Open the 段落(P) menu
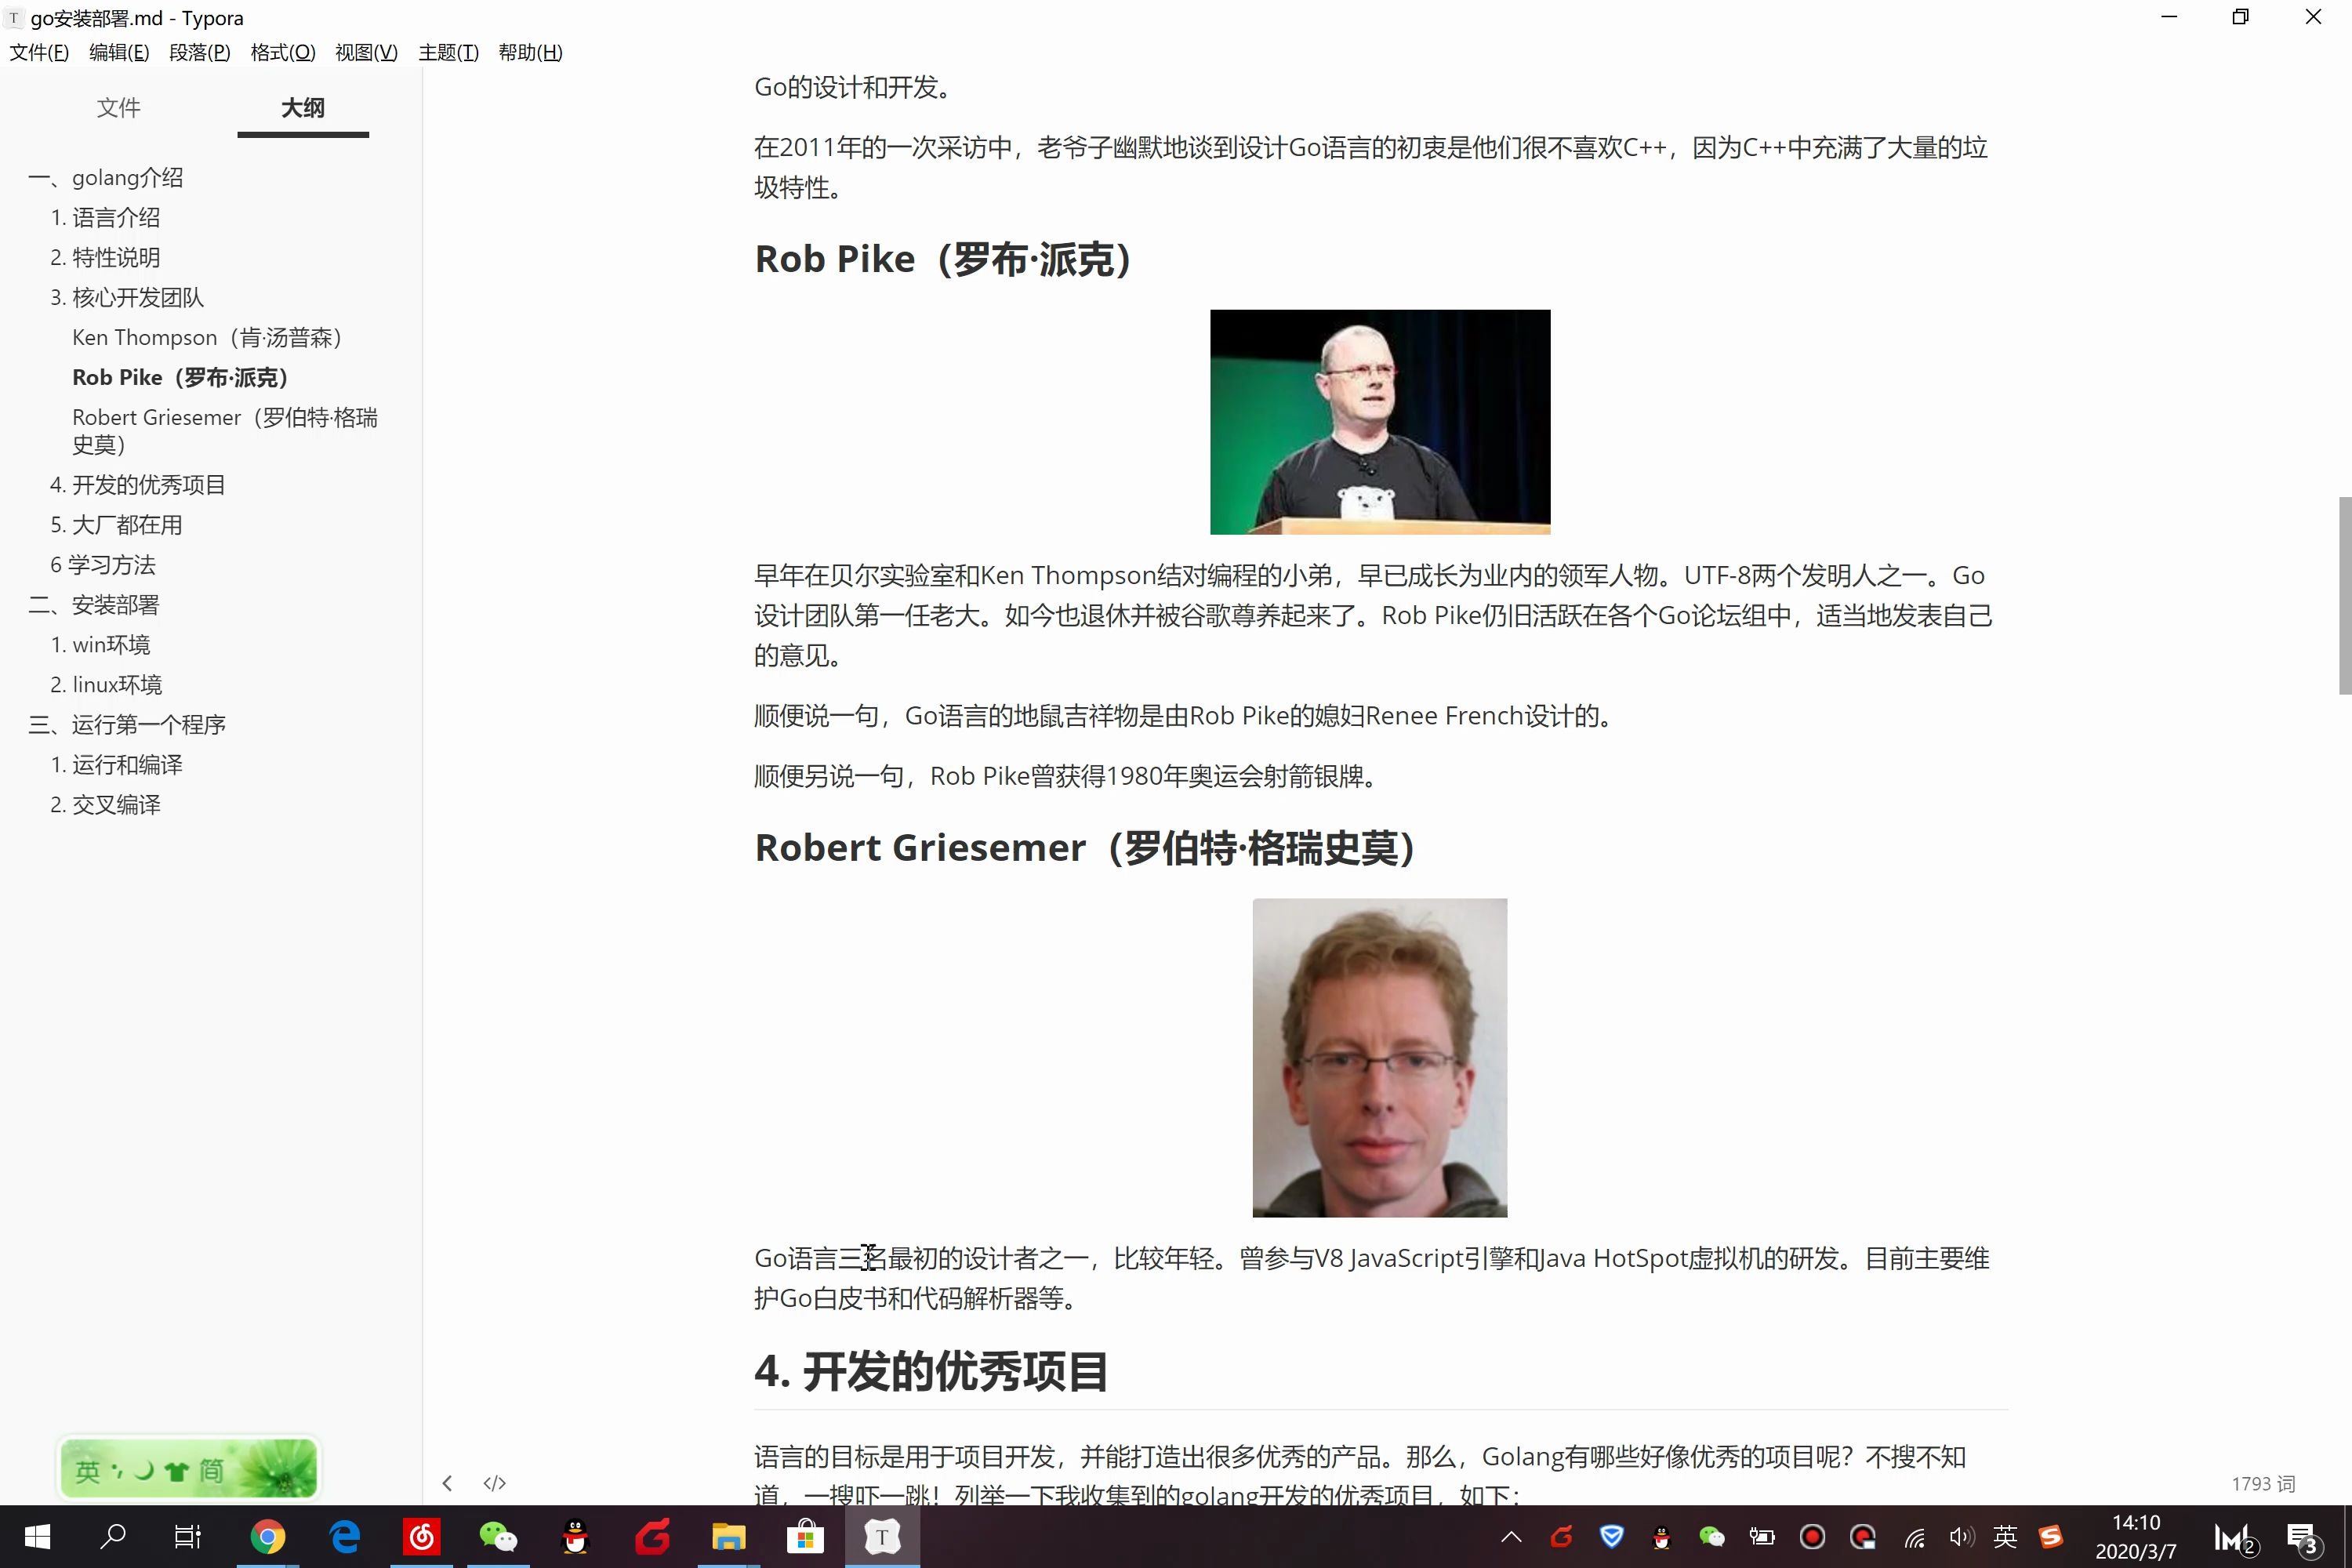 coord(200,52)
